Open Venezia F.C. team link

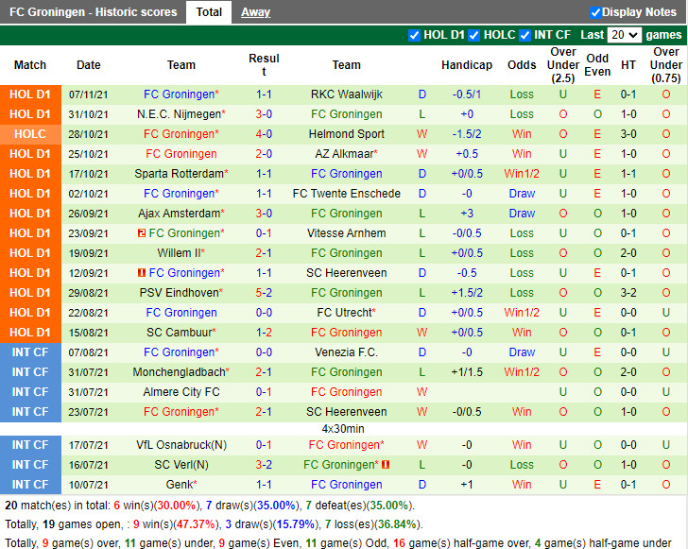(346, 352)
